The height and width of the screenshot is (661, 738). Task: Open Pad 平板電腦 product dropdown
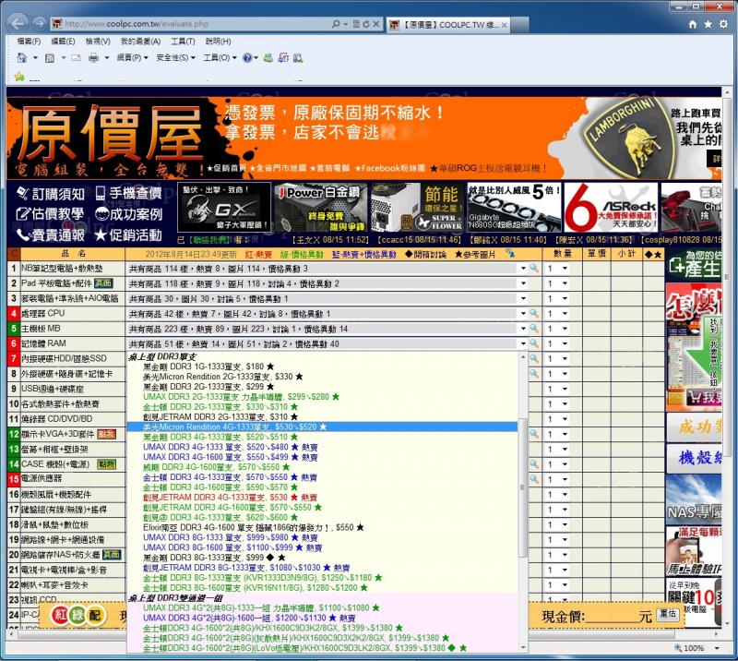pyautogui.click(x=523, y=283)
